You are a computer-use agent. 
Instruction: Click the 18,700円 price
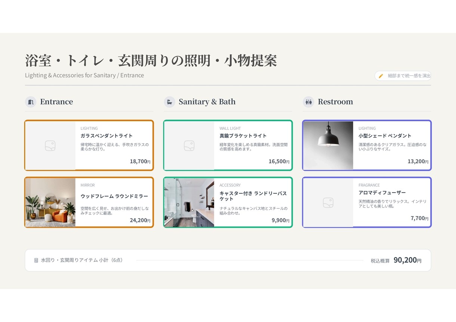click(140, 161)
